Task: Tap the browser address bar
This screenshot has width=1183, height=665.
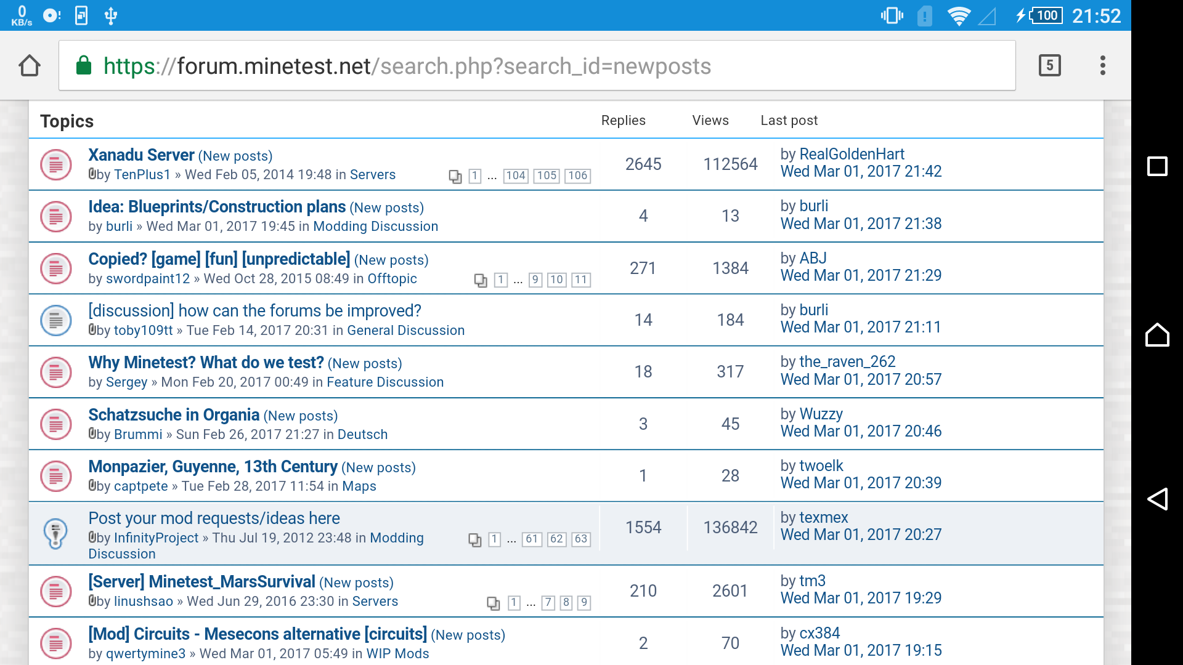Action: 431,65
